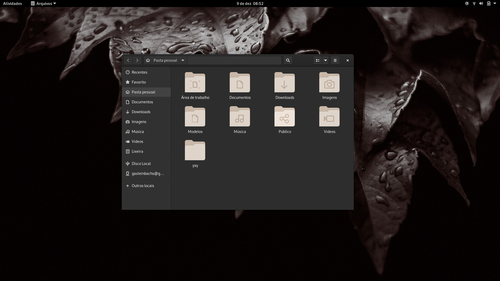Open view options dropdown arrow
Image resolution: width=500 pixels, height=281 pixels.
326,60
